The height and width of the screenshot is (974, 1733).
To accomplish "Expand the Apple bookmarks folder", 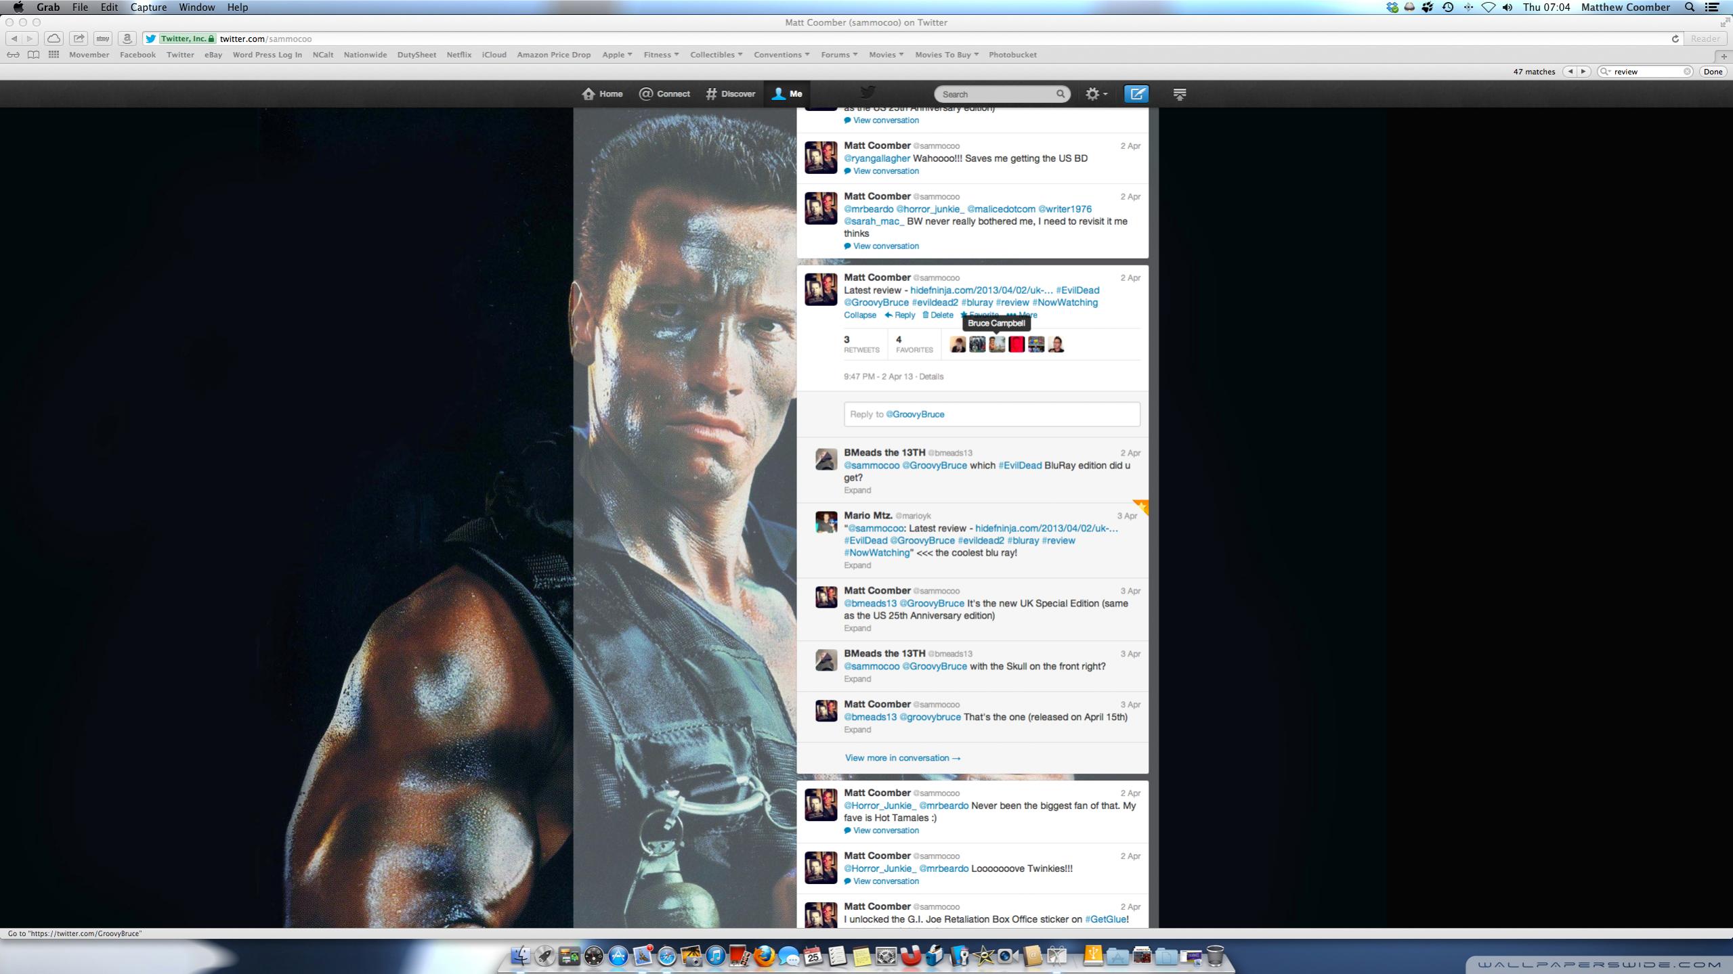I will [617, 55].
